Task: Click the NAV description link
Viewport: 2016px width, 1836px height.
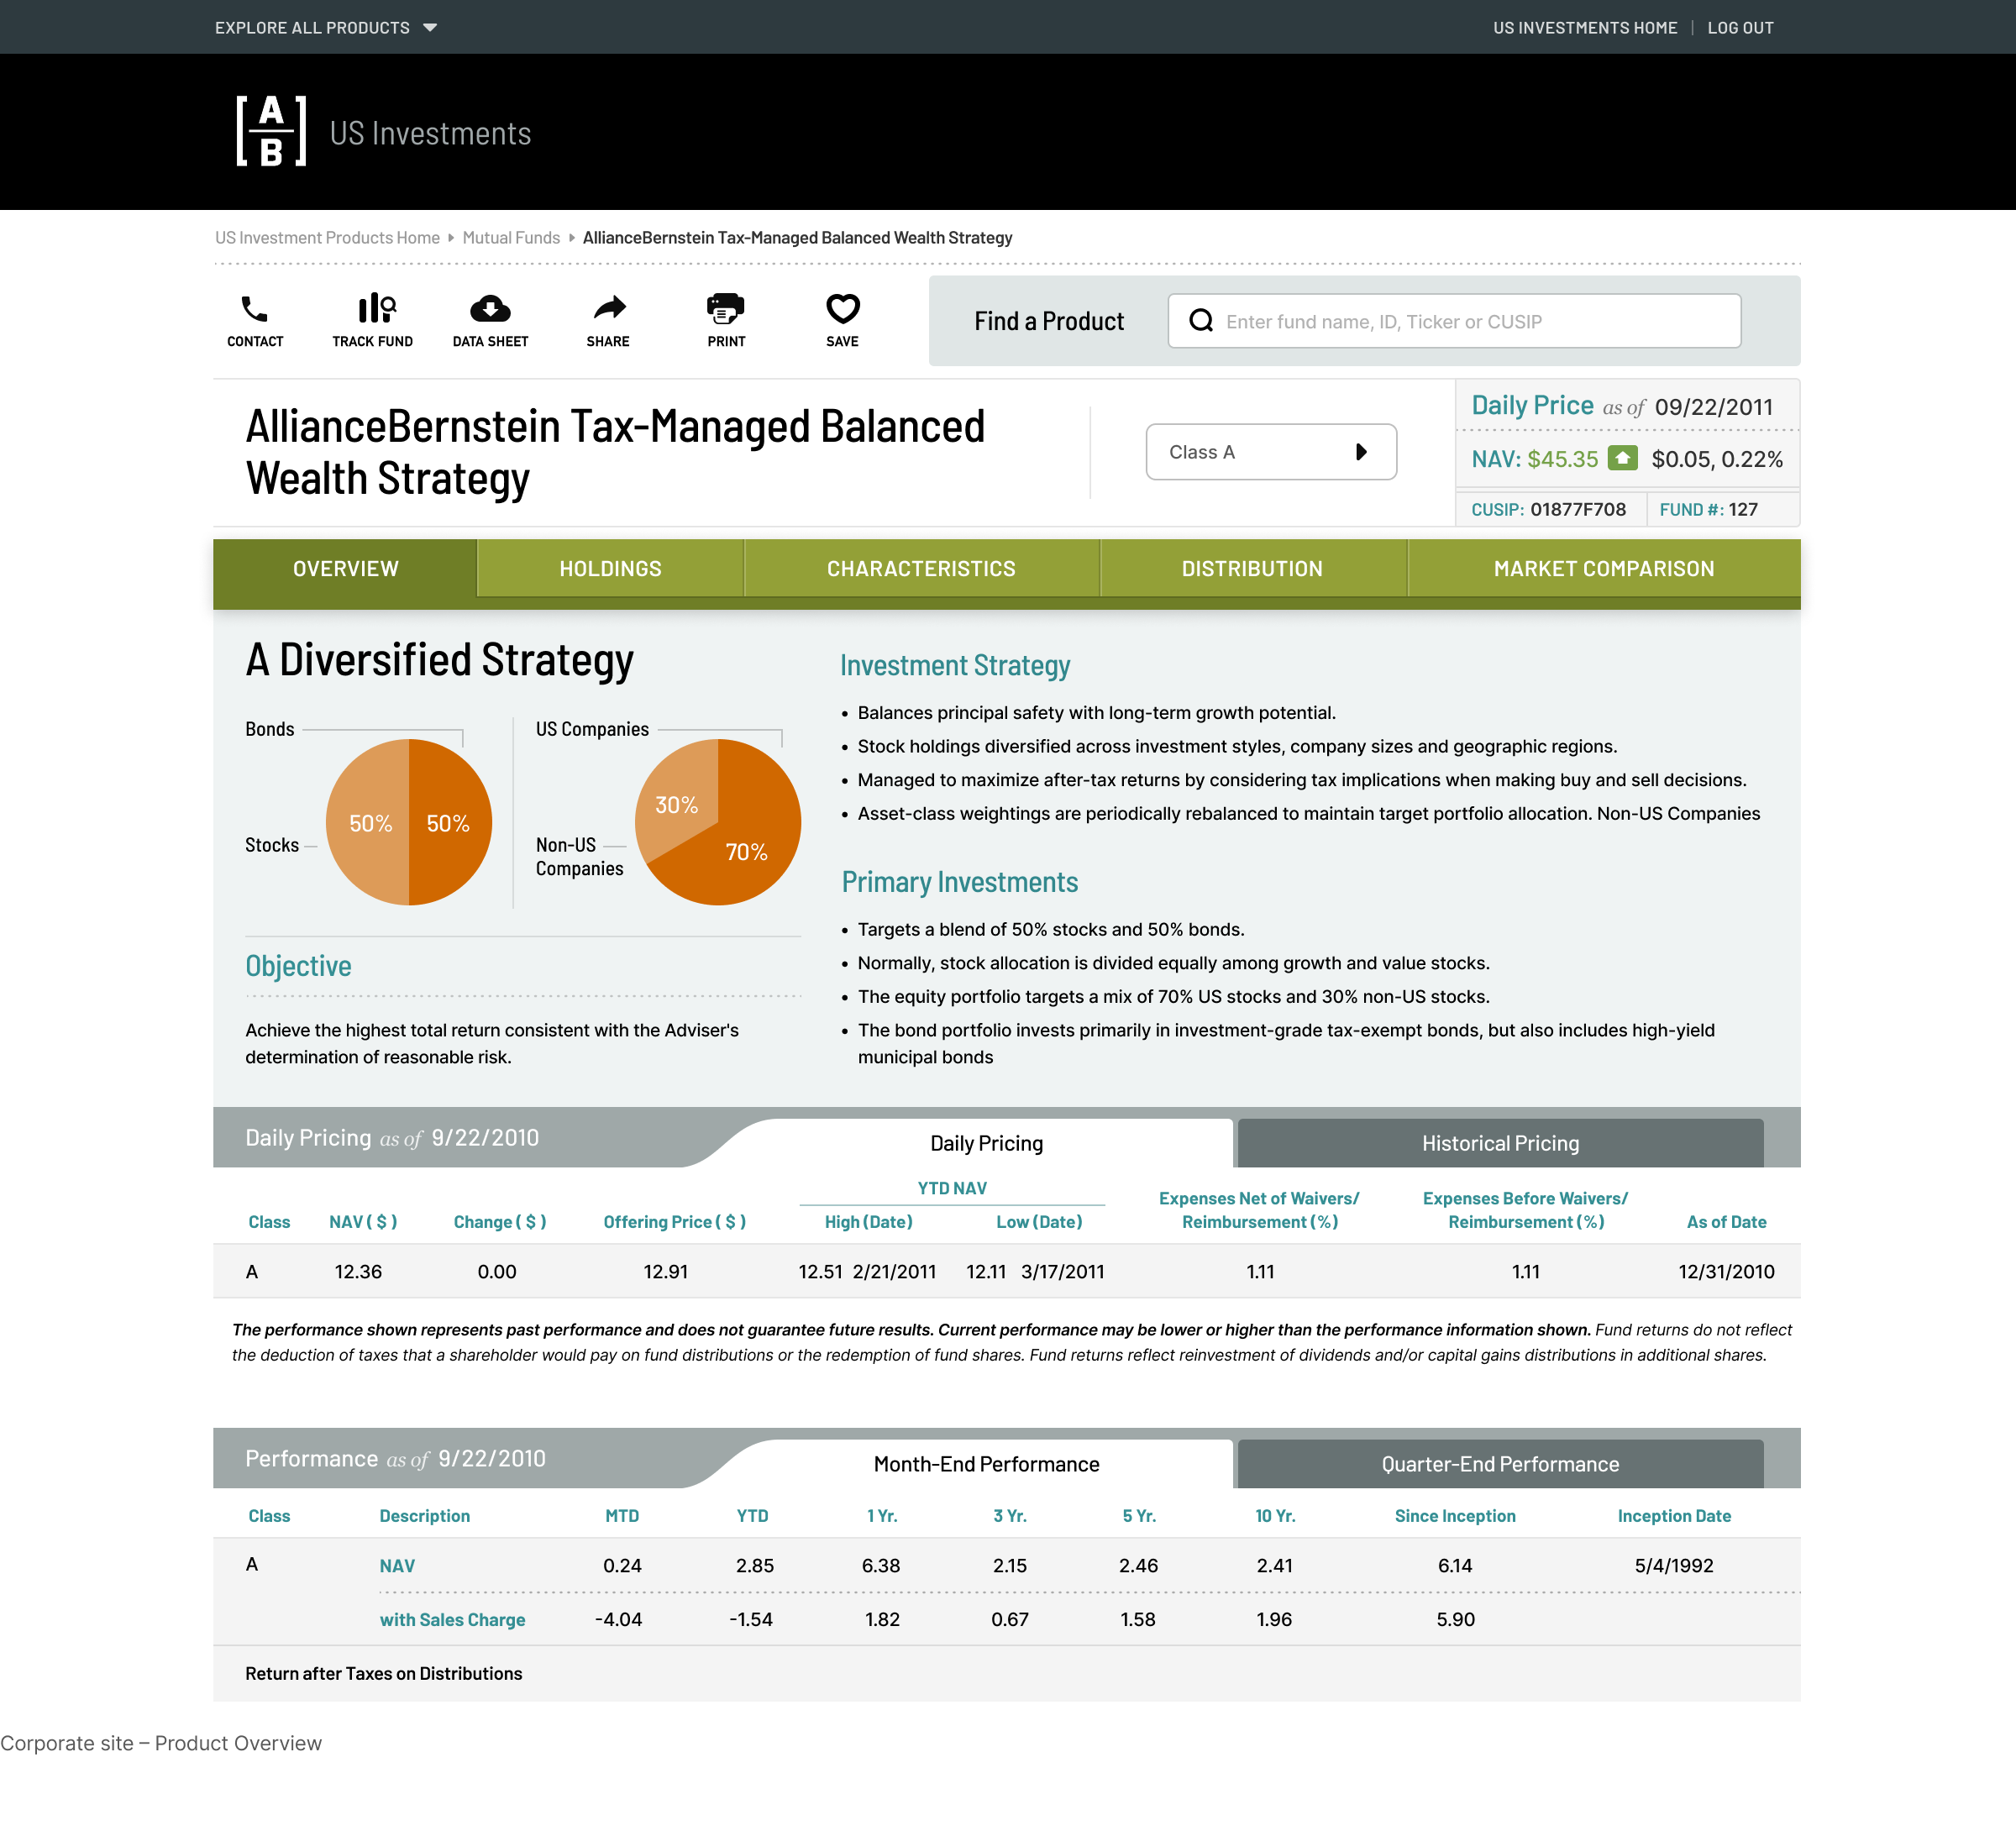Action: [x=397, y=1566]
